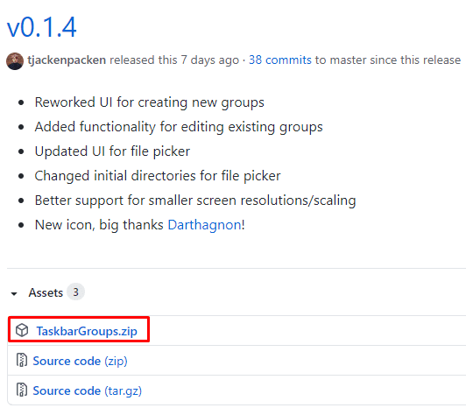The width and height of the screenshot is (466, 415).
Task: Click the "to master since this release" text
Action: click(388, 60)
